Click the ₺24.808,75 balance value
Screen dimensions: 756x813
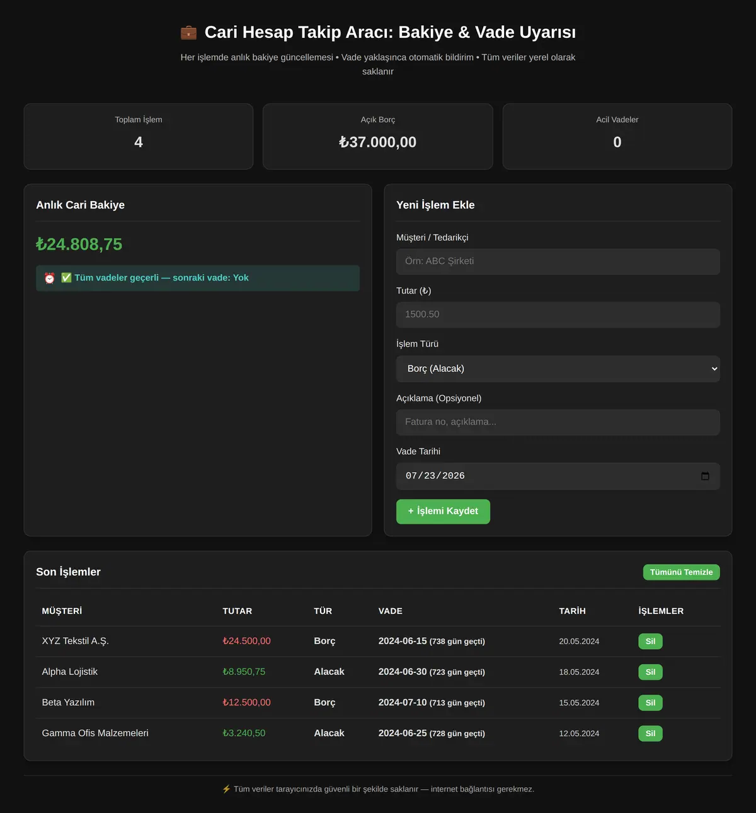79,244
